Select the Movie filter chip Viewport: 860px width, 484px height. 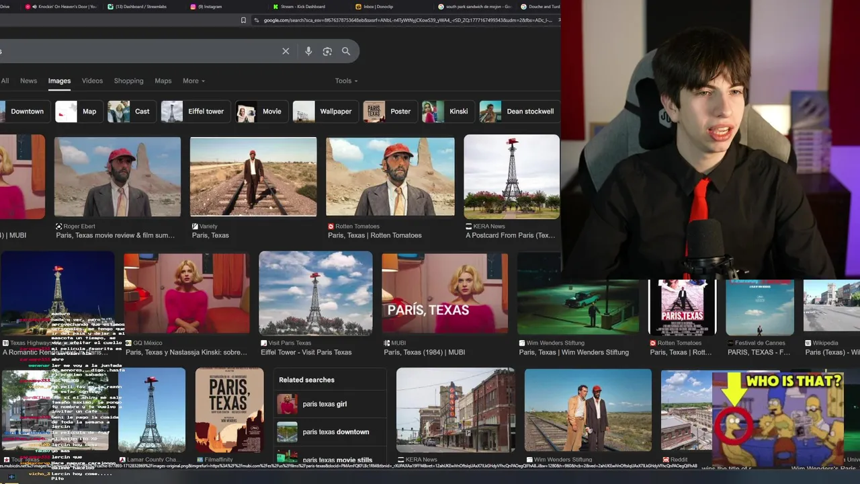[x=261, y=112]
